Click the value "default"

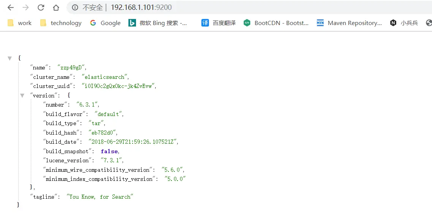click(x=108, y=114)
